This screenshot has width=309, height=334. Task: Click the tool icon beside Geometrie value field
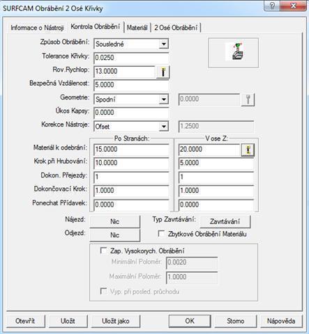tap(248, 100)
